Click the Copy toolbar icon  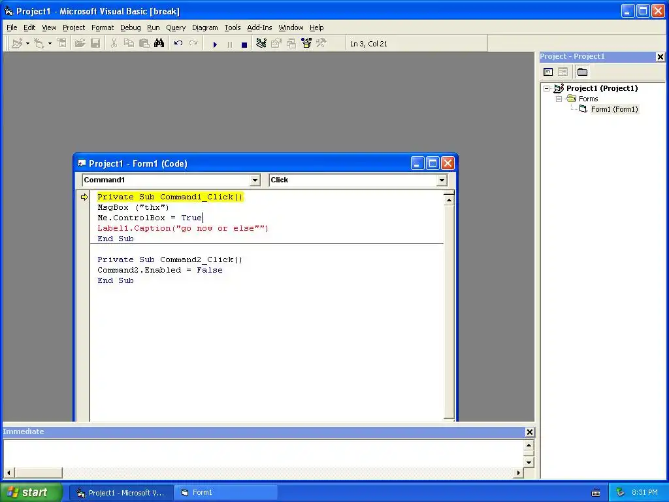pyautogui.click(x=129, y=43)
